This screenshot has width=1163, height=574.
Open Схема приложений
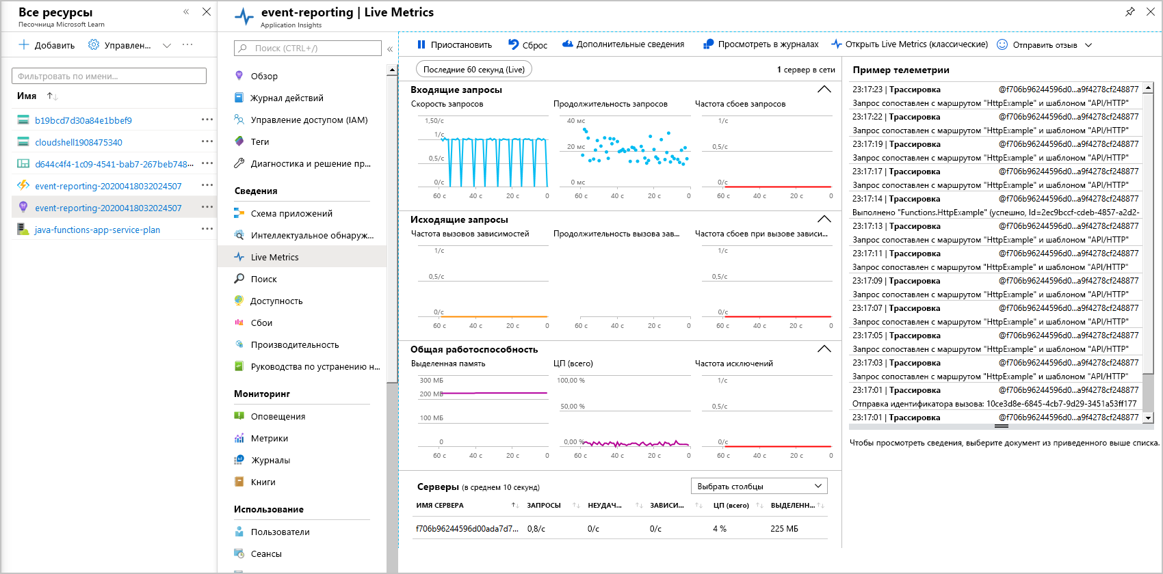(291, 213)
